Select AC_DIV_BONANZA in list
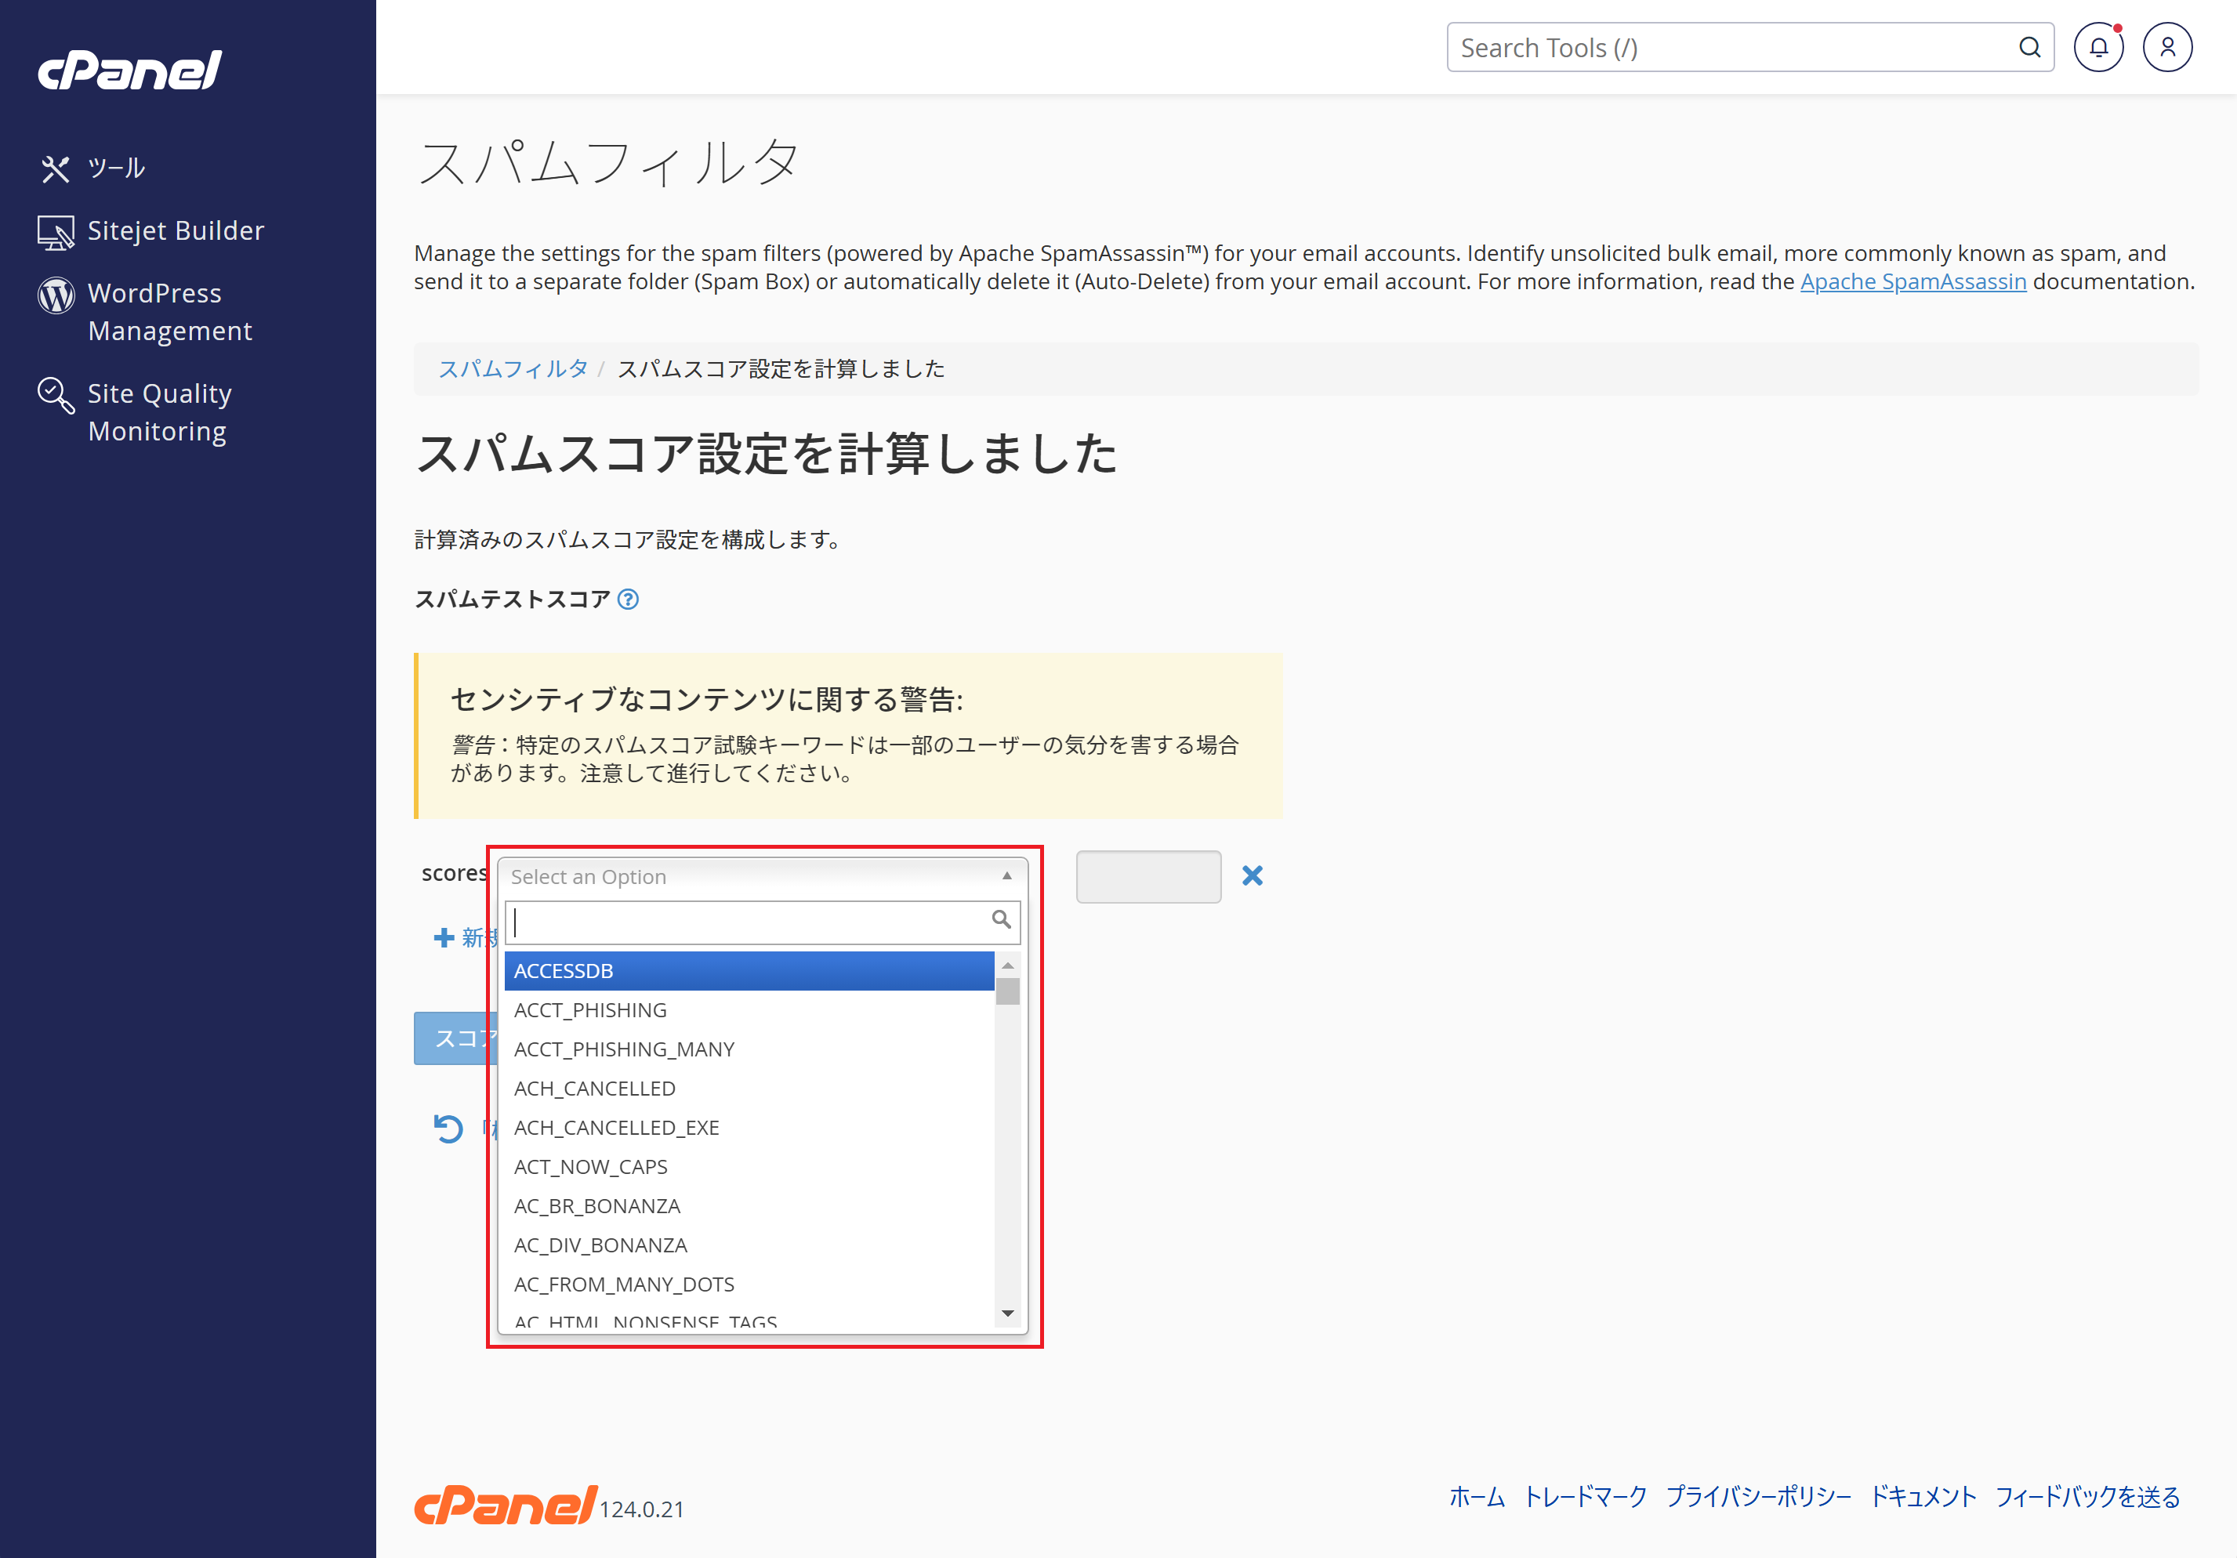2237x1558 pixels. 749,1245
